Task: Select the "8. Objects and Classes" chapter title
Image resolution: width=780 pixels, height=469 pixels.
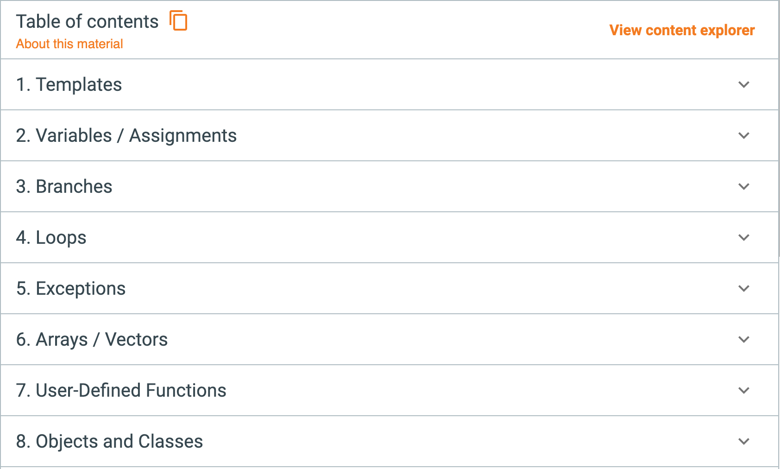Action: coord(109,442)
